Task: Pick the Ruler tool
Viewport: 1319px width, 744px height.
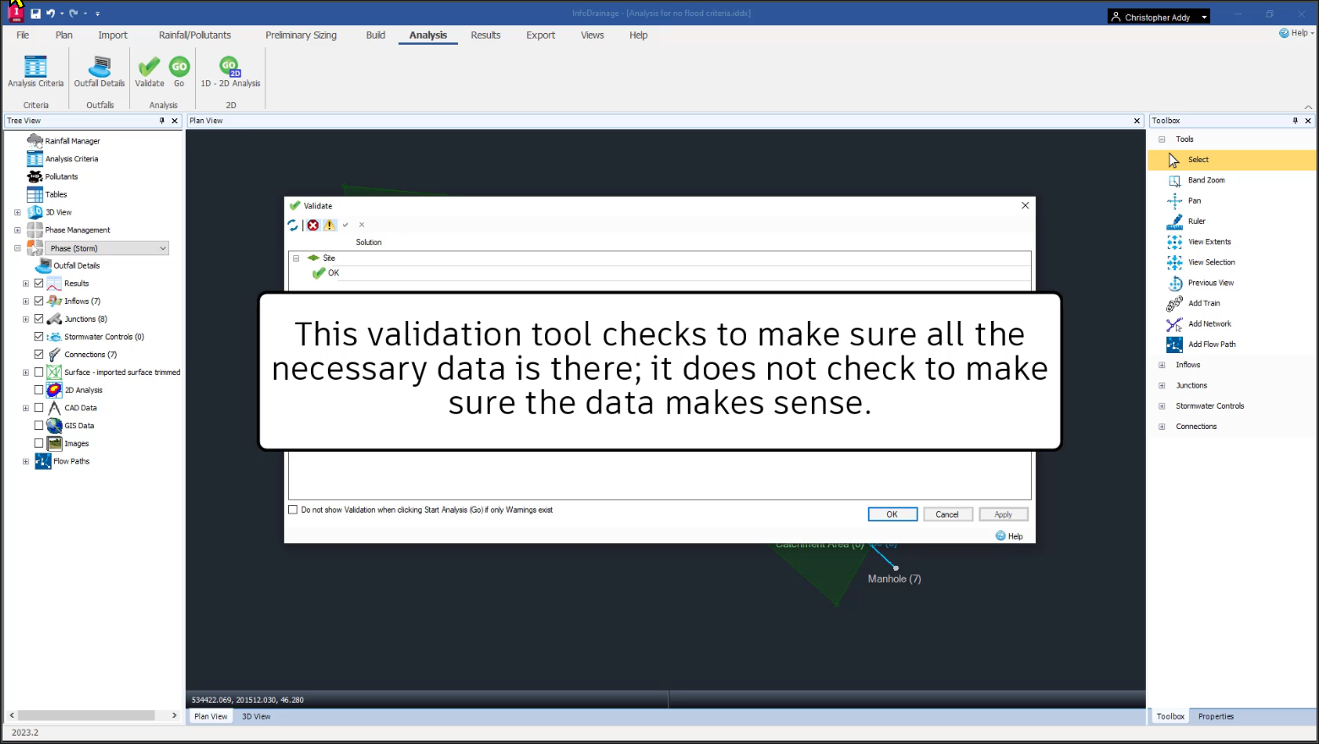Action: tap(1196, 221)
